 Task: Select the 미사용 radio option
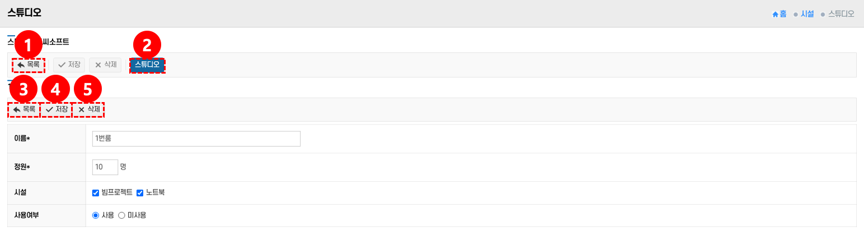(x=121, y=215)
